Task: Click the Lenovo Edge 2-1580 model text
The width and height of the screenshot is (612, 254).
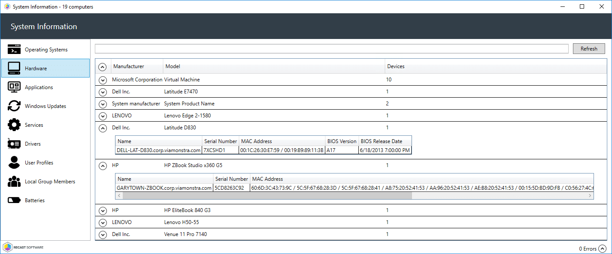Action: (x=188, y=116)
